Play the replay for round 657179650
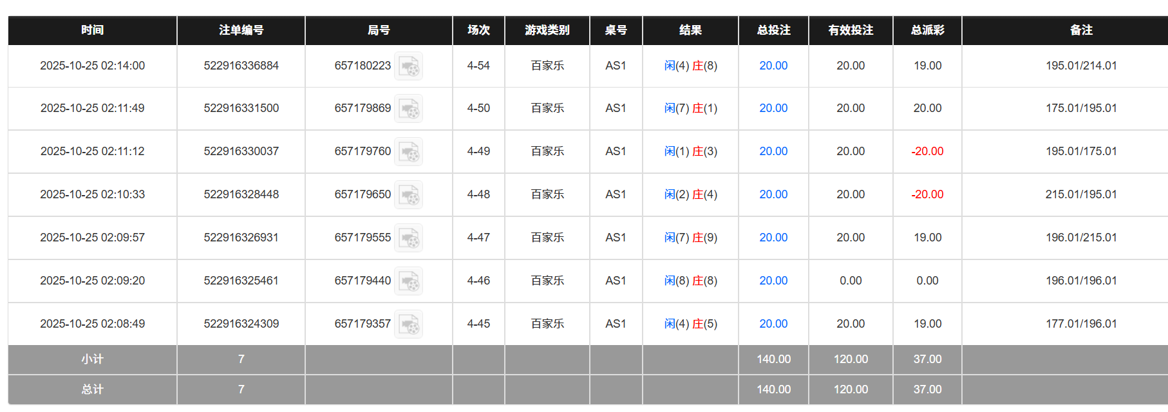Viewport: 1168px width, 412px height. [408, 194]
